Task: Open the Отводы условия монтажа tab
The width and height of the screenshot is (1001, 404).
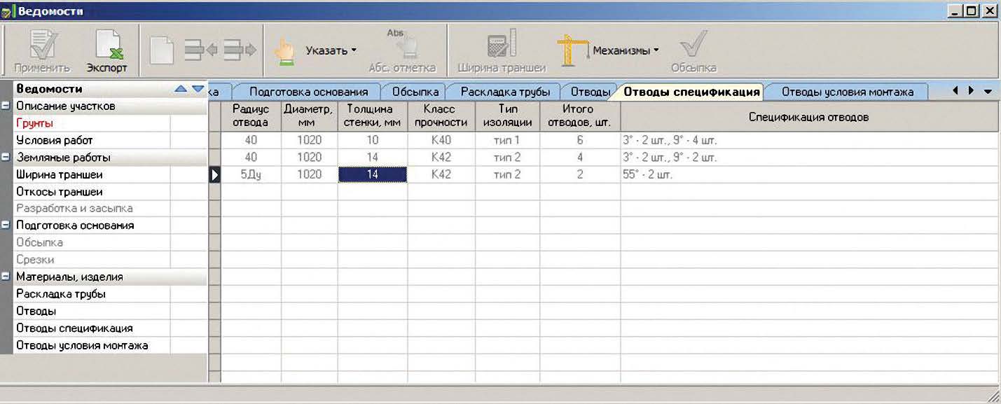Action: click(x=847, y=92)
